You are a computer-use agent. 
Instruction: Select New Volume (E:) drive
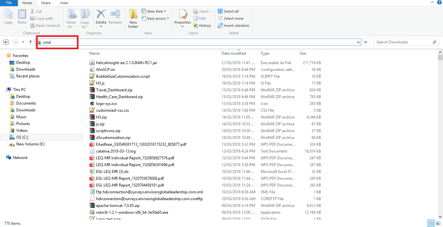[31, 144]
